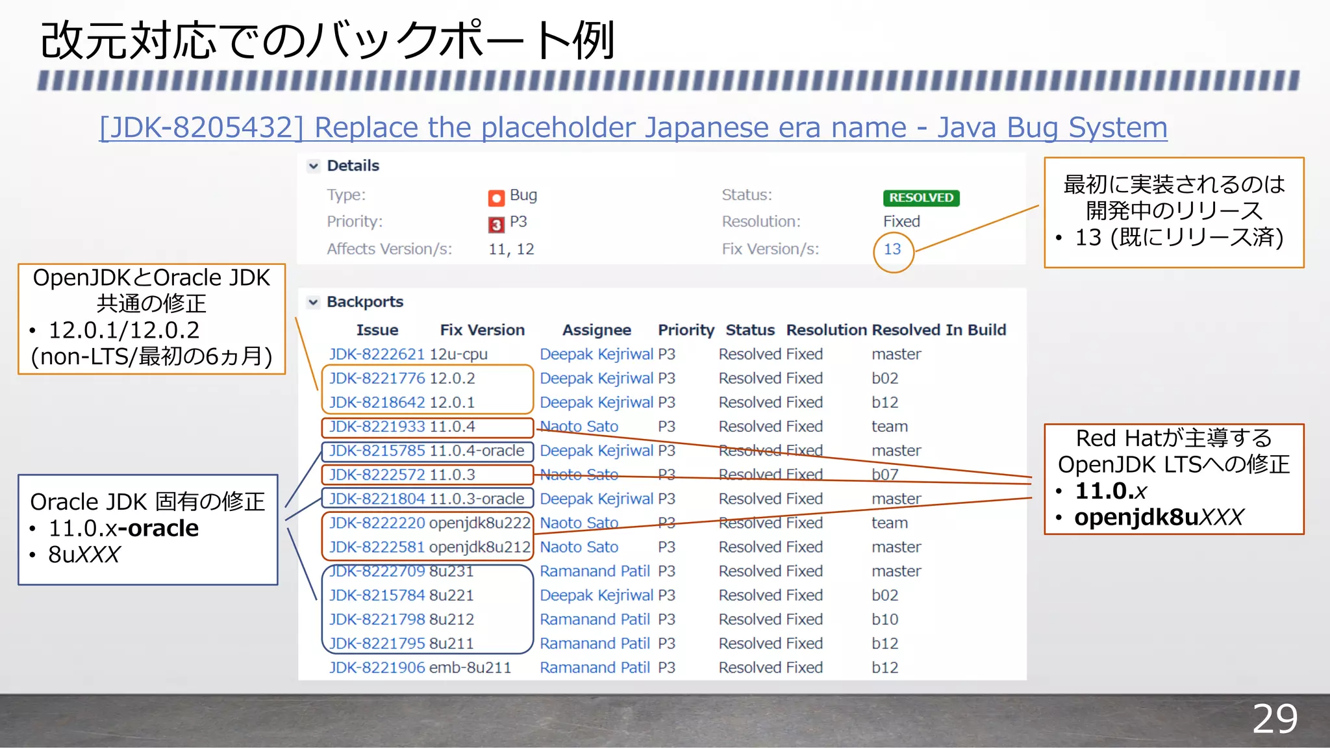Open issue JDK-8221906

[377, 667]
